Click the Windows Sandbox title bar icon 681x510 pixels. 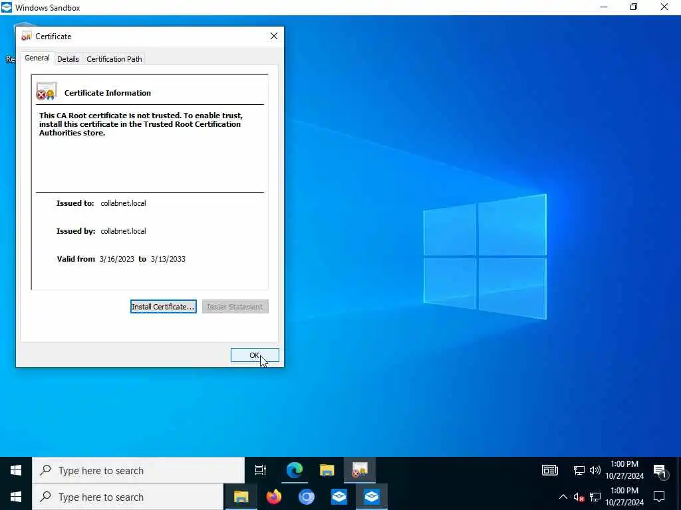pos(7,7)
